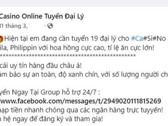Click the 11 tháng 3 post timestamp

(x=13, y=26)
